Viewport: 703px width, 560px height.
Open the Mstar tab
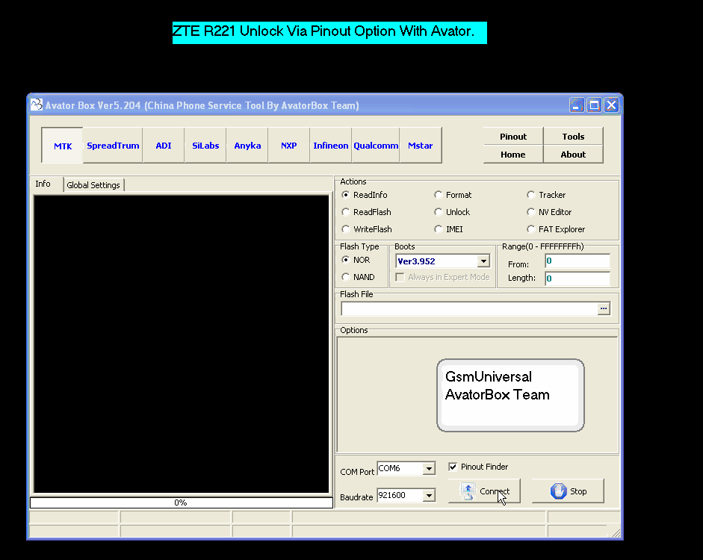click(420, 146)
